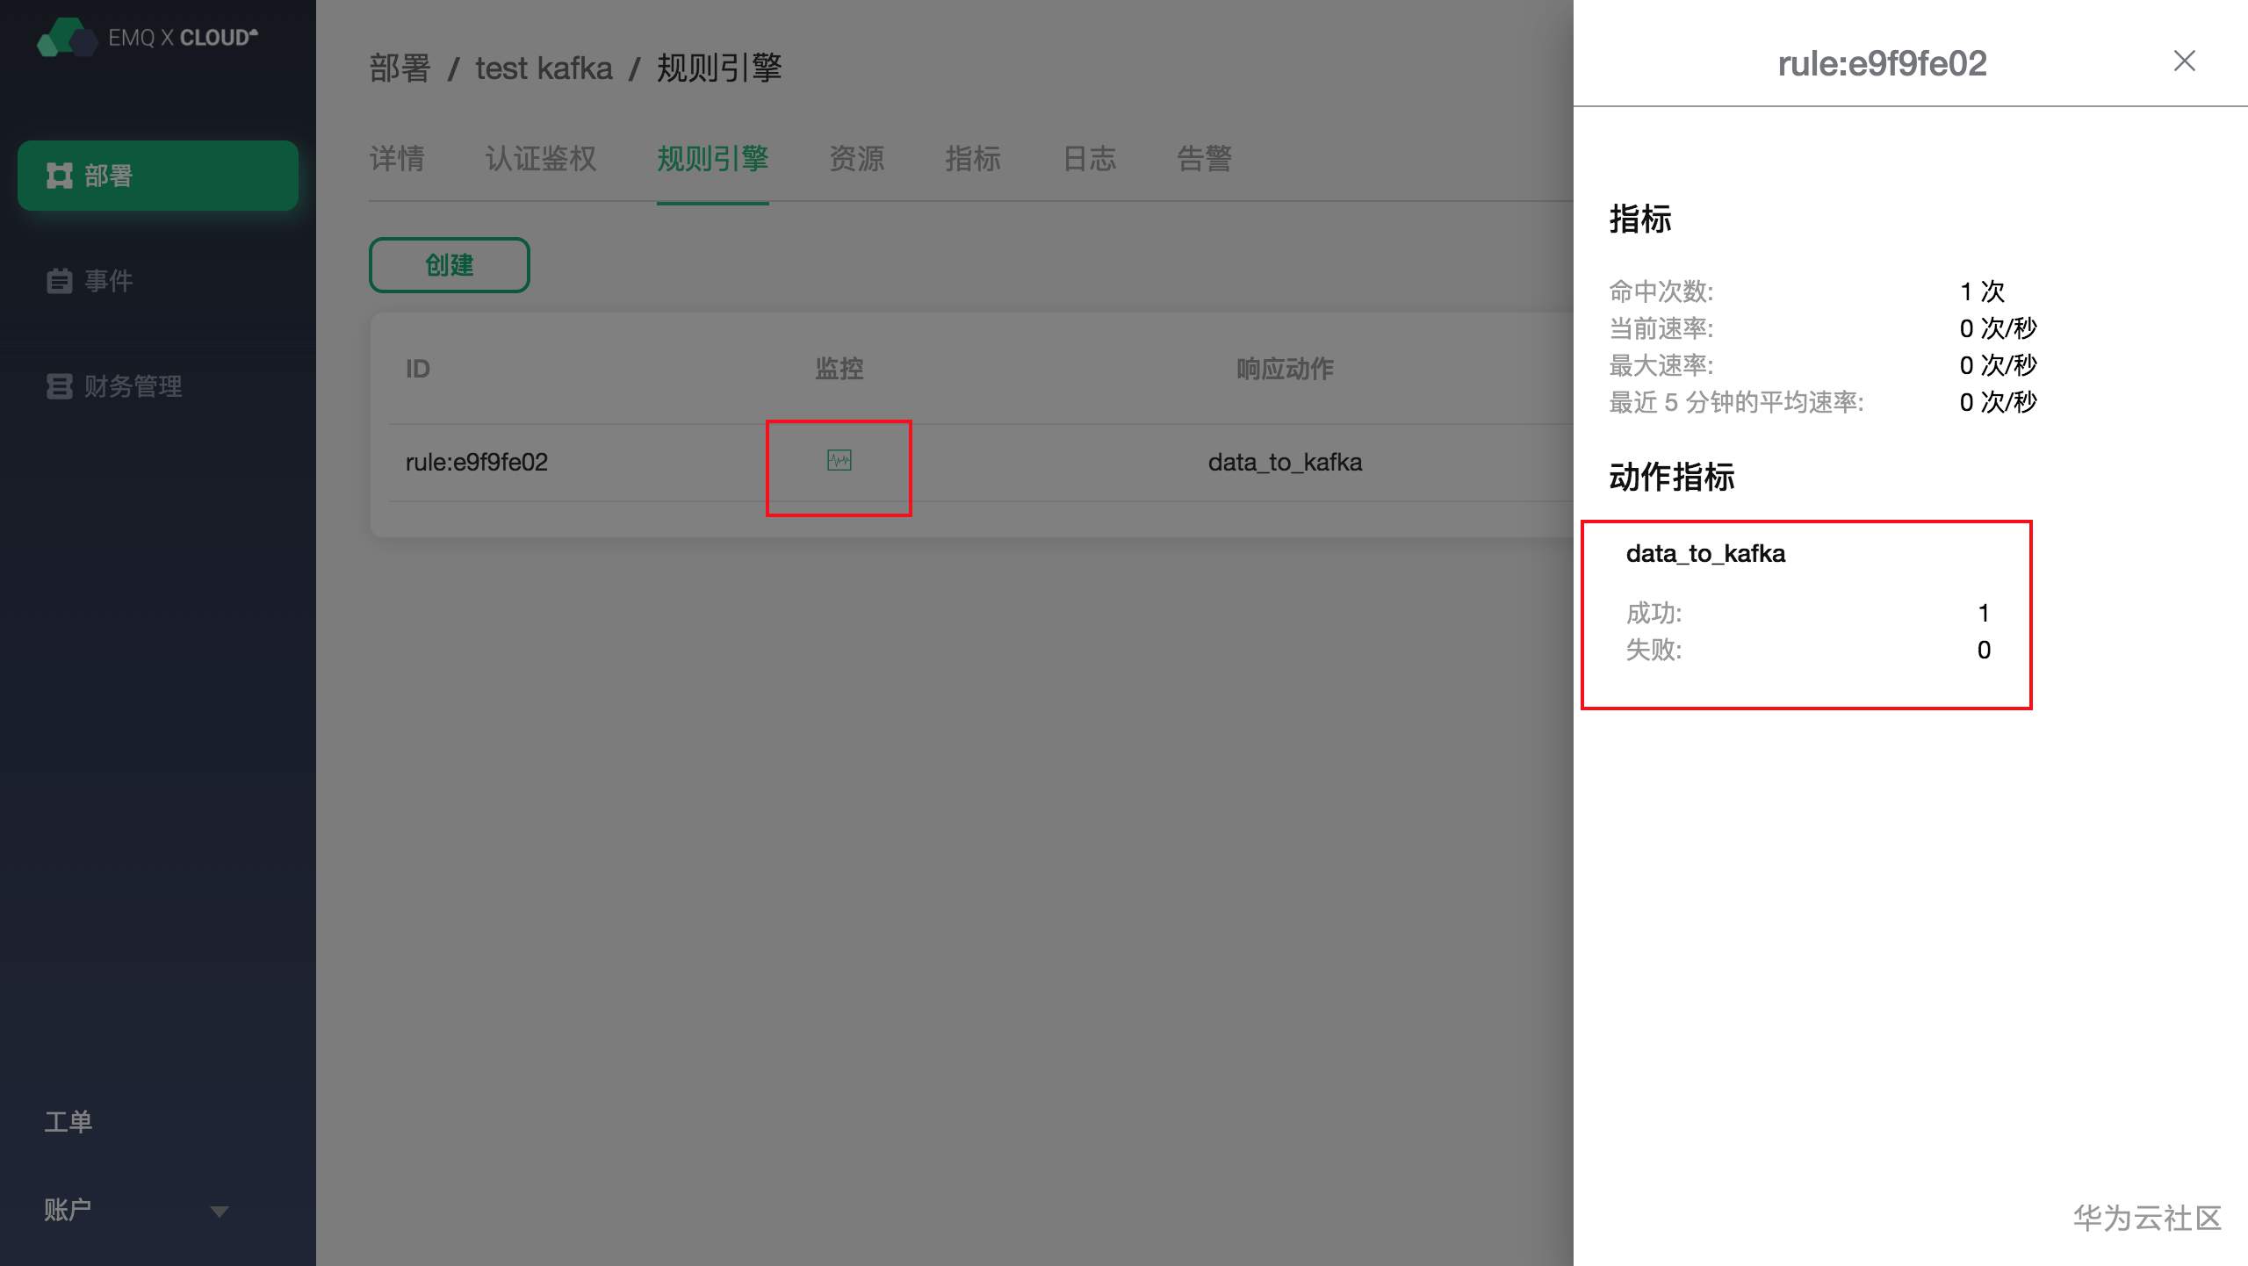Click the test kafka breadcrumb link
Screen dimensions: 2248x1266
click(544, 68)
